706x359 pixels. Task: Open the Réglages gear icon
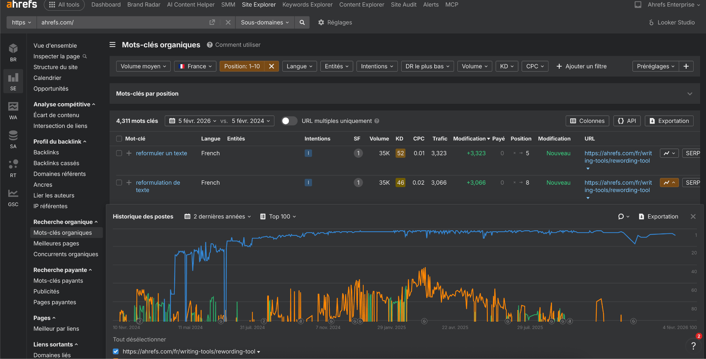point(321,22)
